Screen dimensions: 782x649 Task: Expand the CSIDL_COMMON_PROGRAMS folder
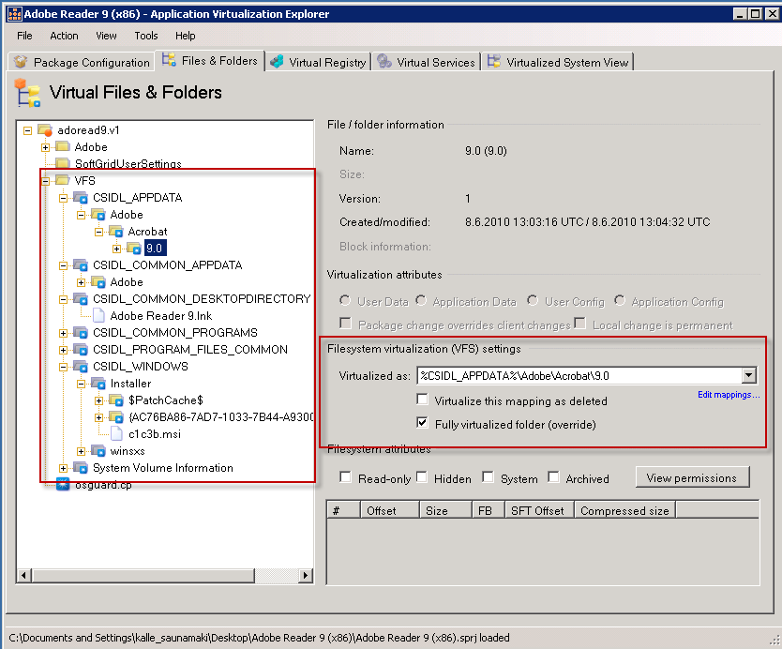point(63,333)
